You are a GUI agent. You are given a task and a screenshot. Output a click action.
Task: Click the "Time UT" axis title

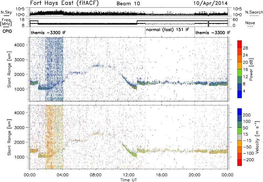coord(129,180)
